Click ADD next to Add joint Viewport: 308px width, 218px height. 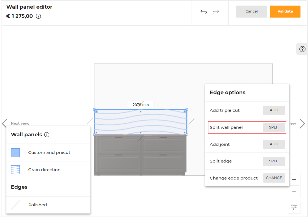(274, 144)
